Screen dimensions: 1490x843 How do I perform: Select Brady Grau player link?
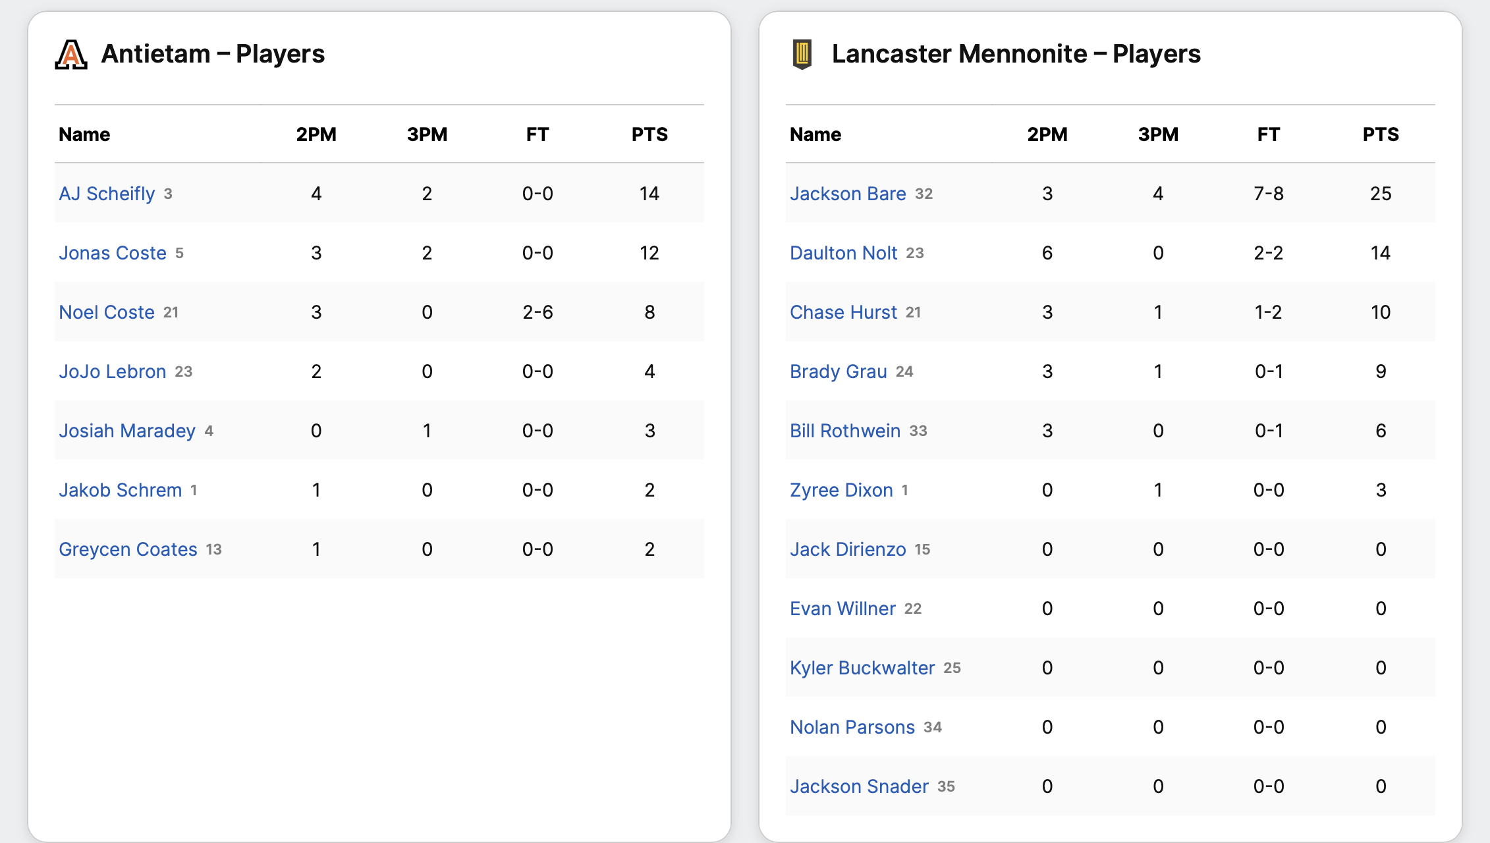coord(839,371)
